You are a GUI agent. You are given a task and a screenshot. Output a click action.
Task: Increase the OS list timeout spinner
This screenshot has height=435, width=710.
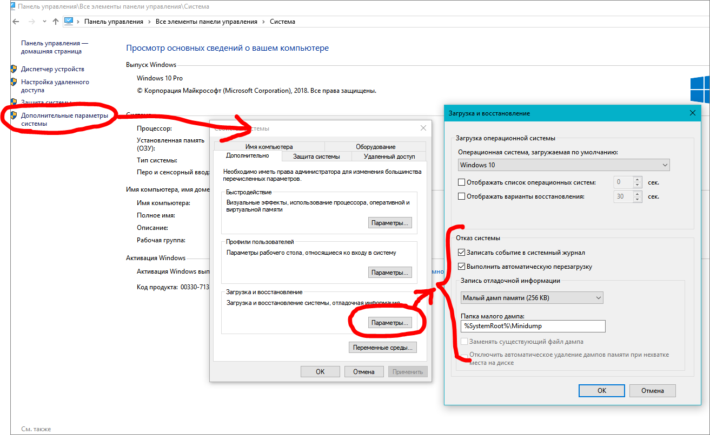coord(637,180)
